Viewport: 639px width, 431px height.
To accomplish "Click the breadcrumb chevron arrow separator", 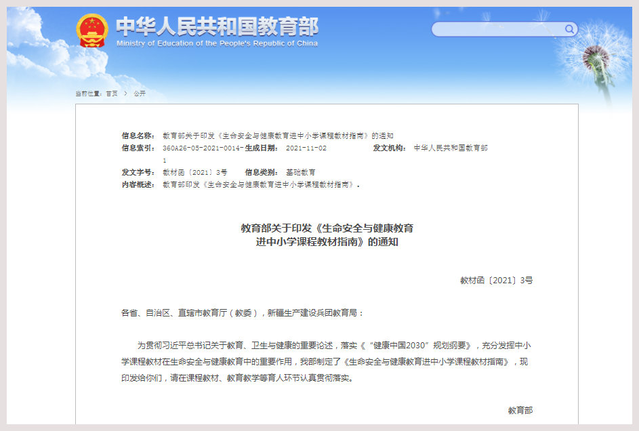I will coord(125,94).
